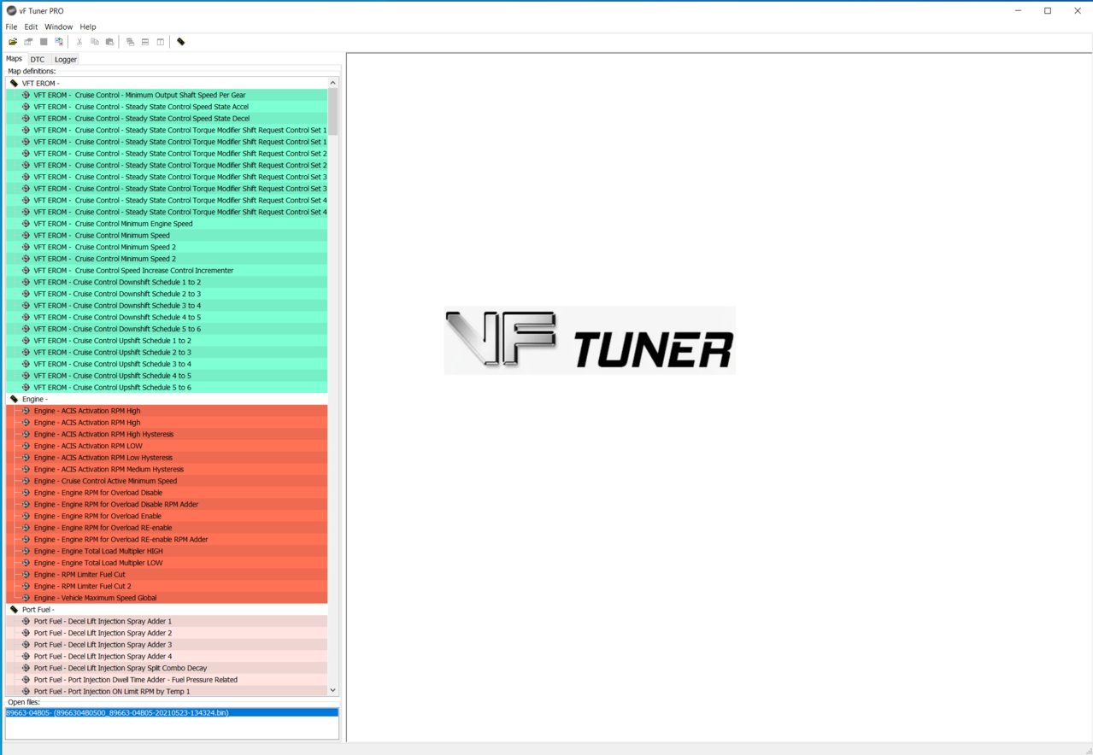The height and width of the screenshot is (755, 1093).
Task: Click the map list scrollbar down arrow
Action: [x=333, y=690]
